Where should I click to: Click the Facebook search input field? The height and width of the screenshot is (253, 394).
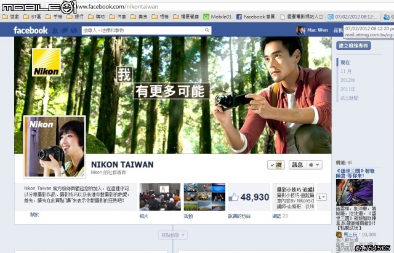(x=142, y=30)
